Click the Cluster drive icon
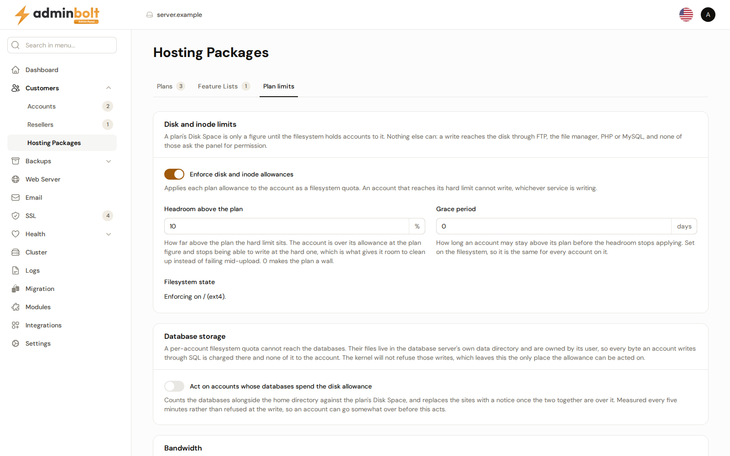This screenshot has height=456, width=730. tap(16, 252)
